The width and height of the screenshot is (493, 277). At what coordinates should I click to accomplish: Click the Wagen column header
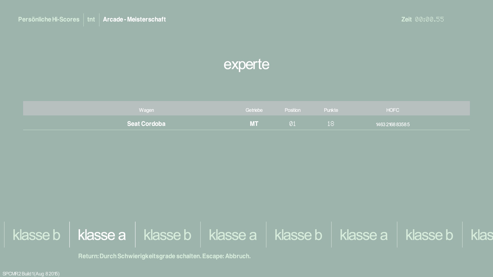tap(146, 110)
